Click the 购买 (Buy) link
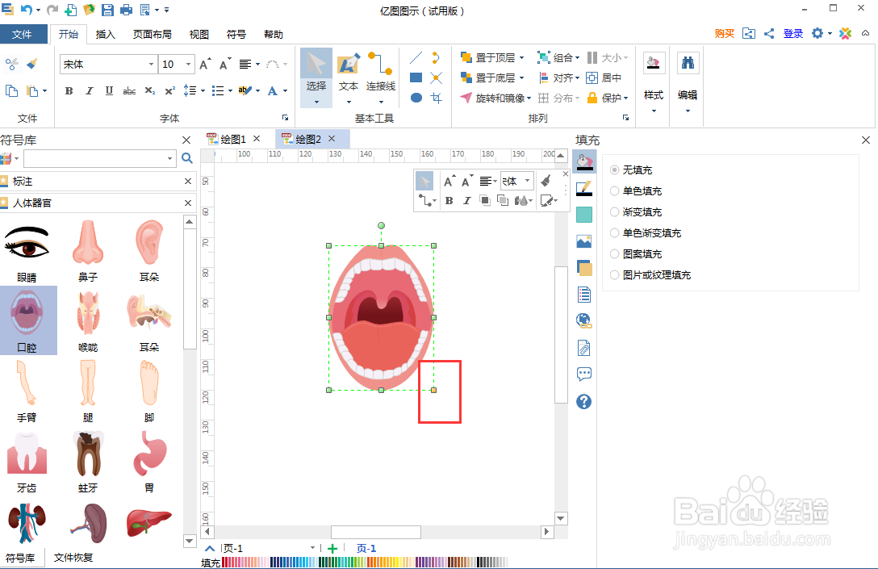The image size is (878, 569). click(724, 32)
